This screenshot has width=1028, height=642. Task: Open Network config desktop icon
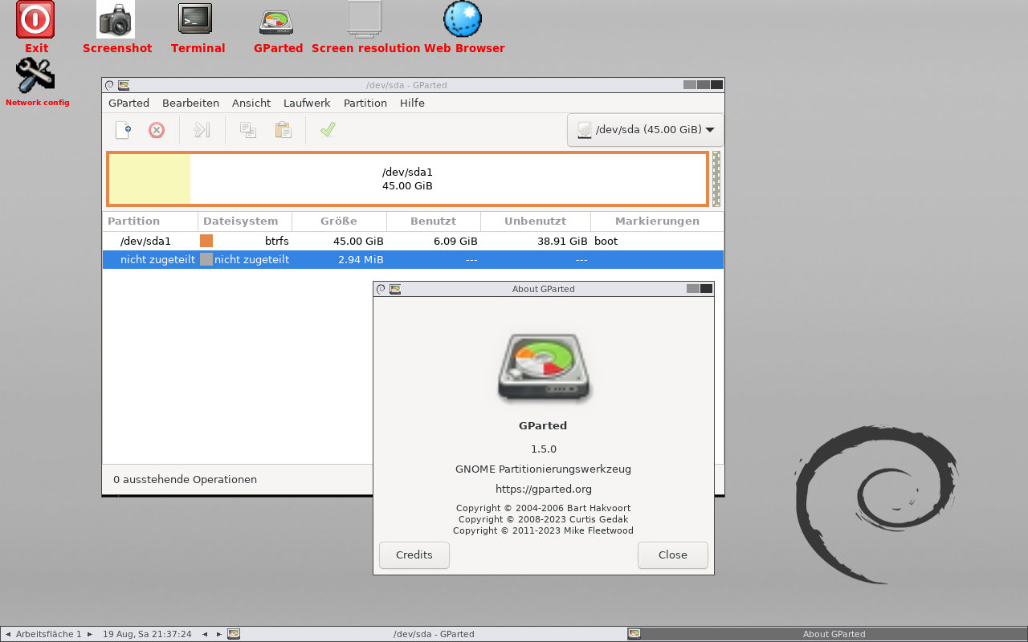(x=36, y=82)
